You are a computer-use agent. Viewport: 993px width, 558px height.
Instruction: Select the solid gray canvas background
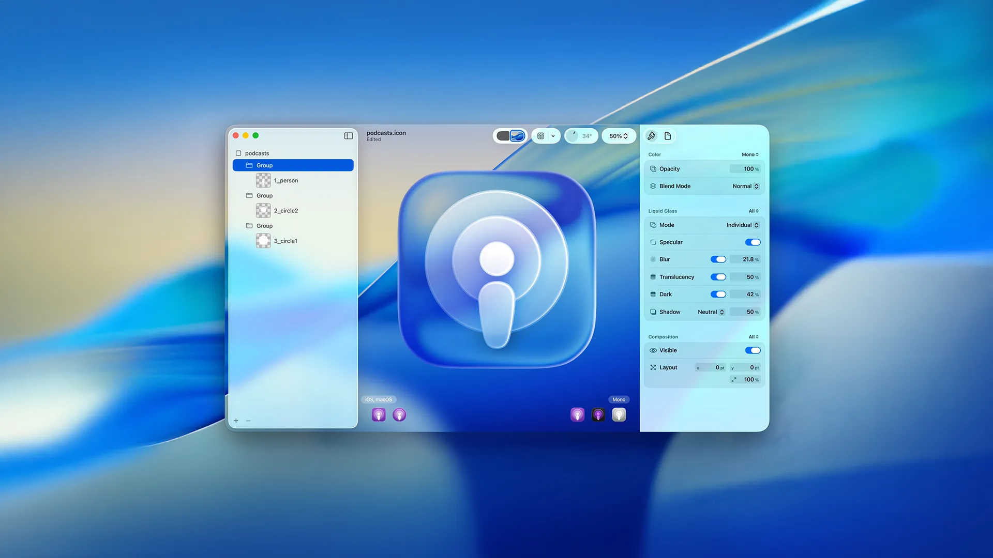pos(503,136)
